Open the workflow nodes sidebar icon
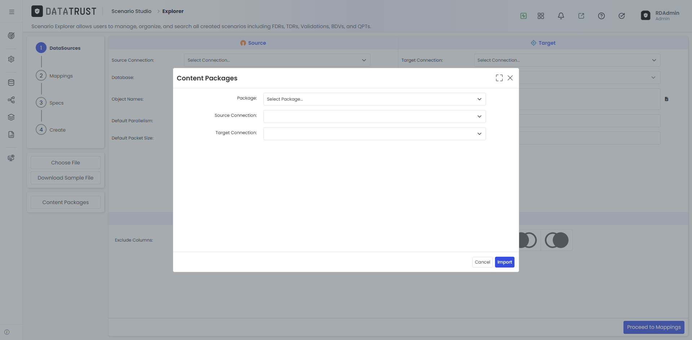This screenshot has height=340, width=692. point(11,100)
